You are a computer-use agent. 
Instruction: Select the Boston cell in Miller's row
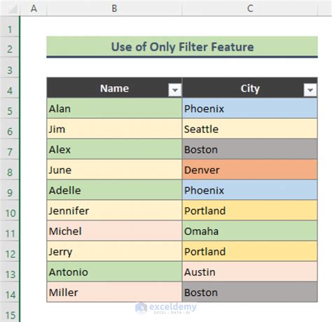pos(250,292)
